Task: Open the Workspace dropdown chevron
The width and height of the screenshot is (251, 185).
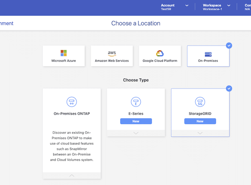Action: [229, 6]
